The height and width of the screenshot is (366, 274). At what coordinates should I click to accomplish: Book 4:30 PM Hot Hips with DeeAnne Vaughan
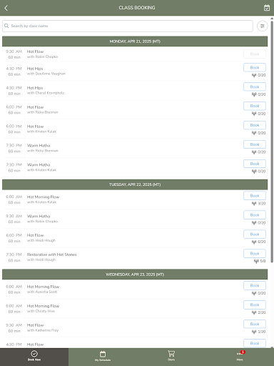[255, 67]
